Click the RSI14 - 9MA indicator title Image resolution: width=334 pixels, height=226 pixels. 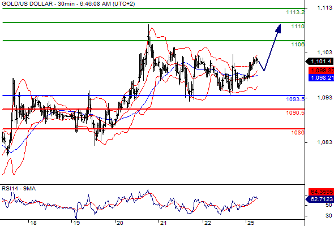19,189
